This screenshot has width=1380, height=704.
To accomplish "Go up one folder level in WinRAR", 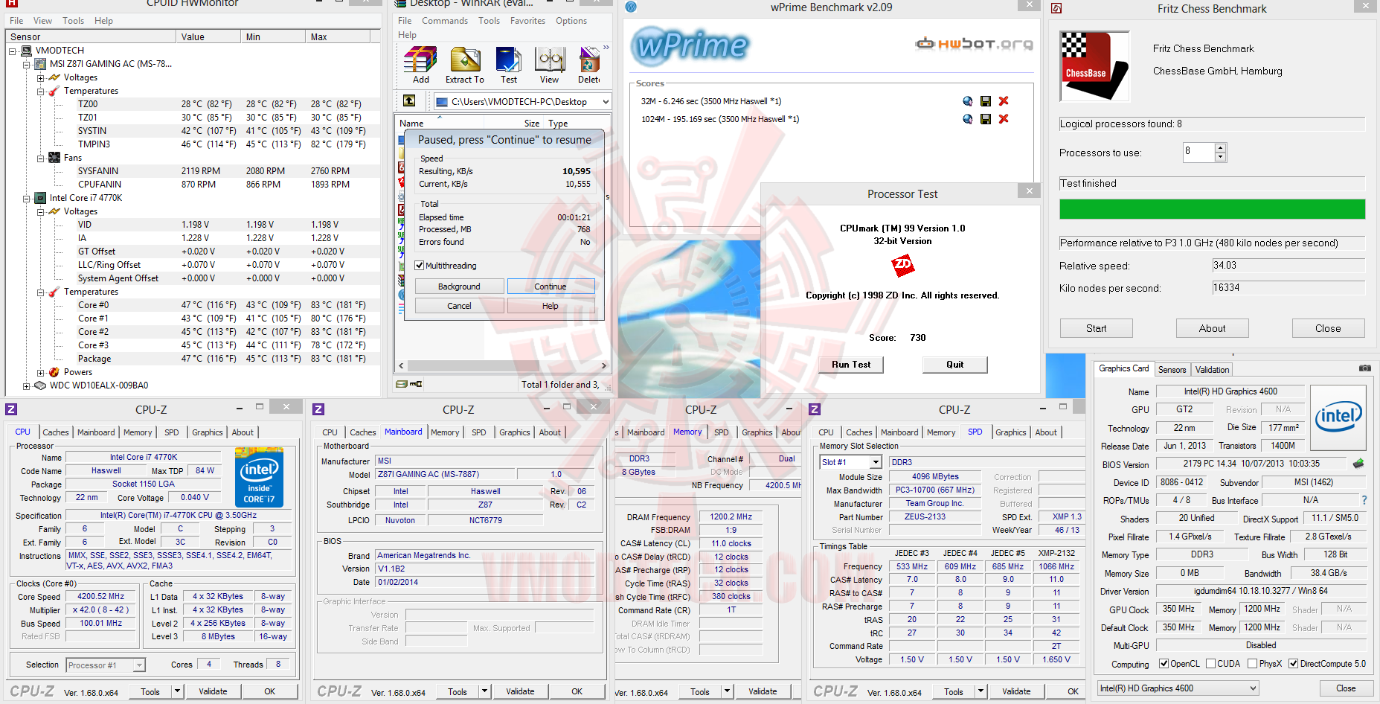I will click(409, 101).
